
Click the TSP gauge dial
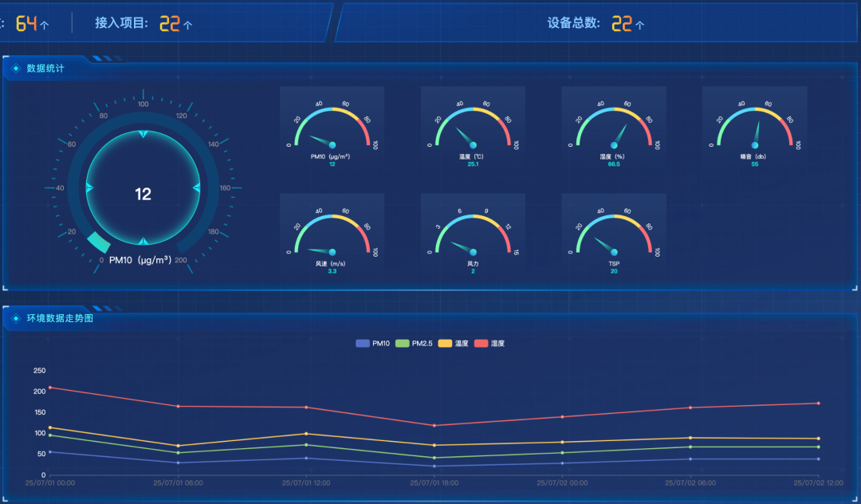(614, 234)
